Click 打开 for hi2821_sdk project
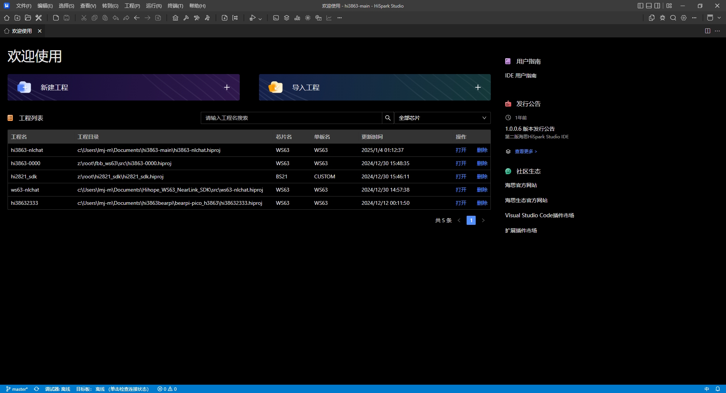The height and width of the screenshot is (393, 726). tap(461, 176)
